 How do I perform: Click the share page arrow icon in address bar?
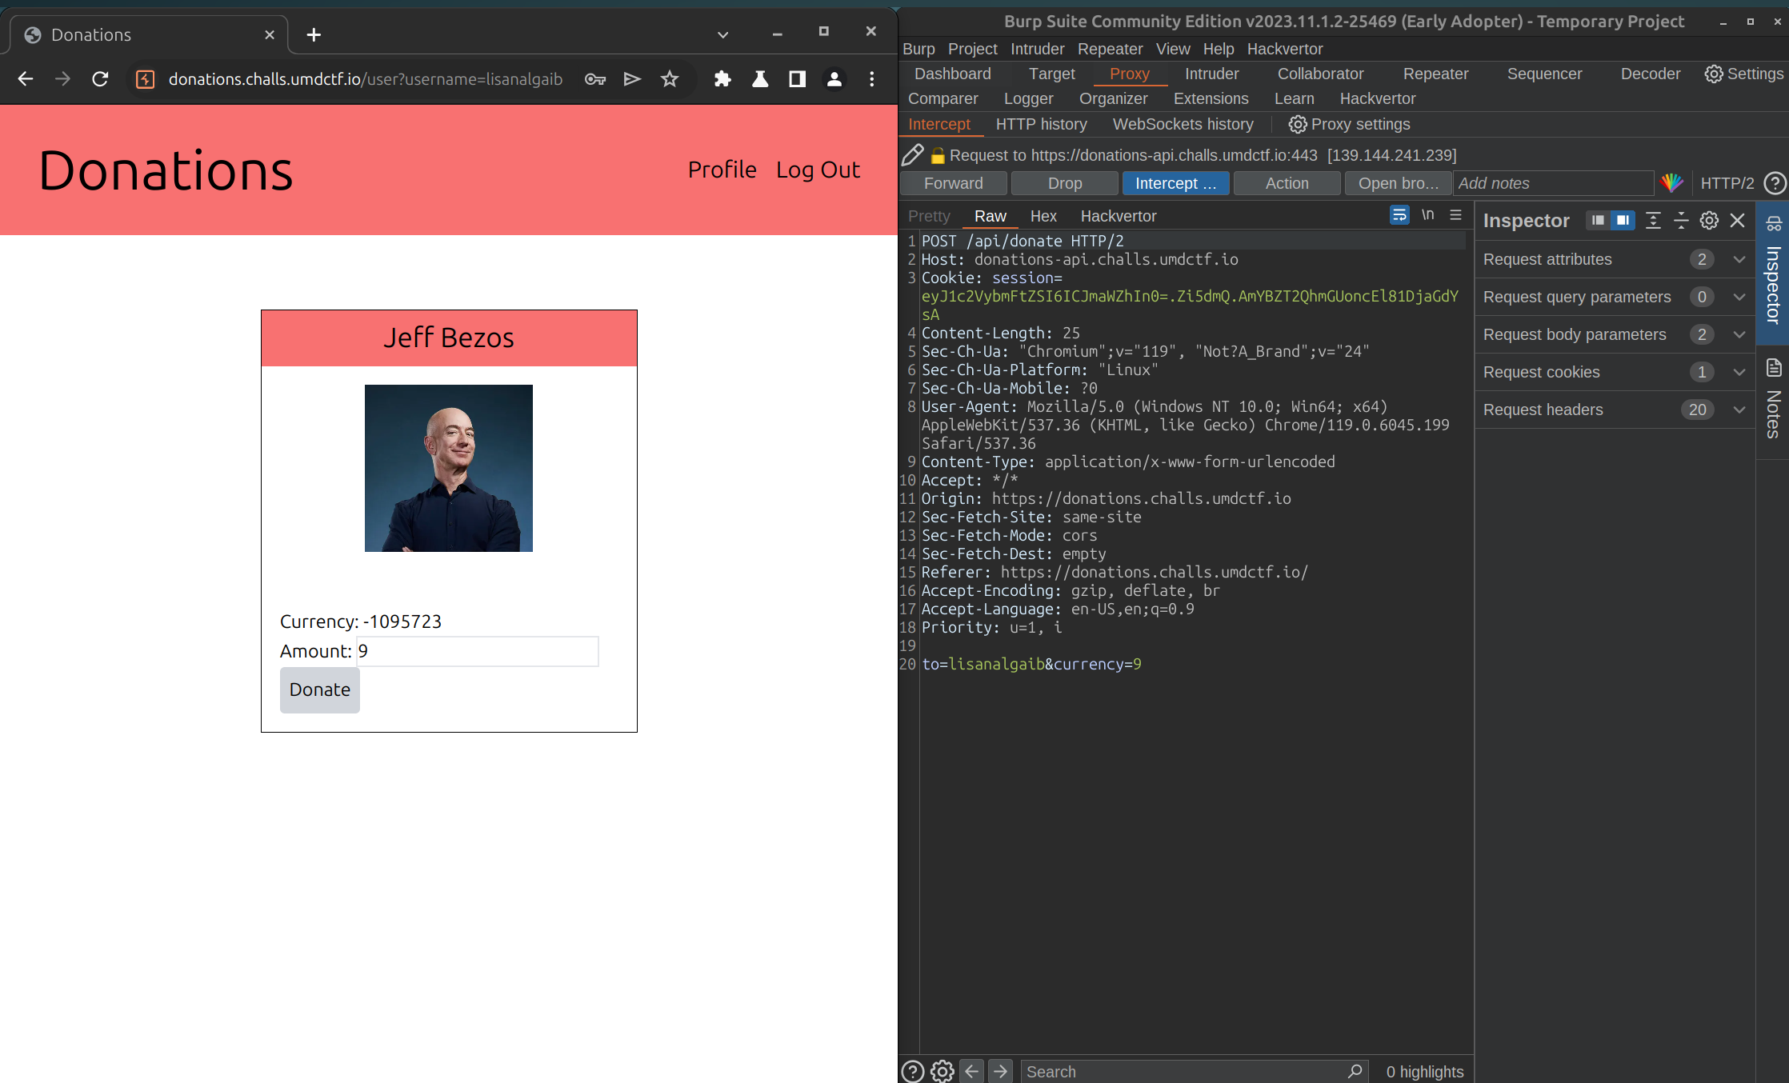(632, 79)
